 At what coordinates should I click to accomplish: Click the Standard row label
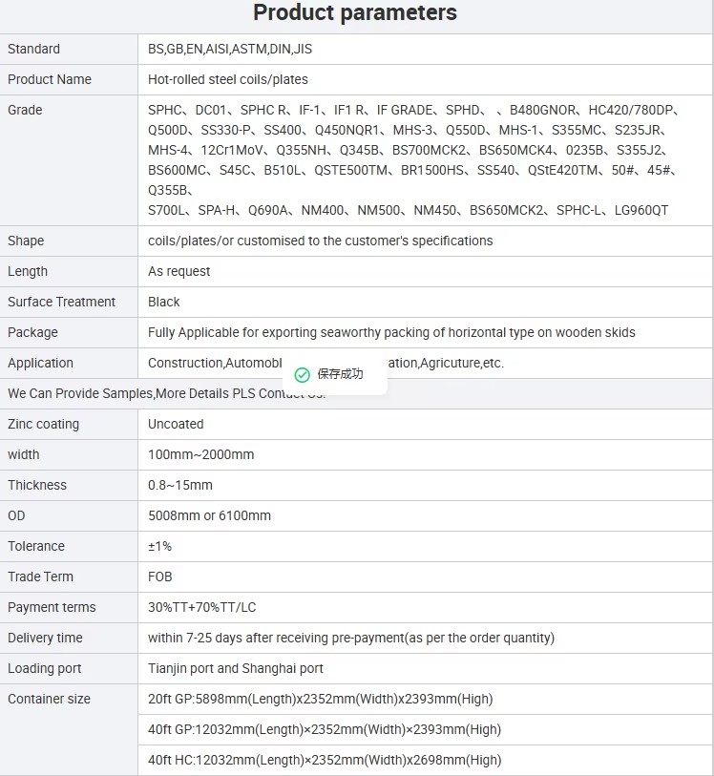(x=33, y=49)
